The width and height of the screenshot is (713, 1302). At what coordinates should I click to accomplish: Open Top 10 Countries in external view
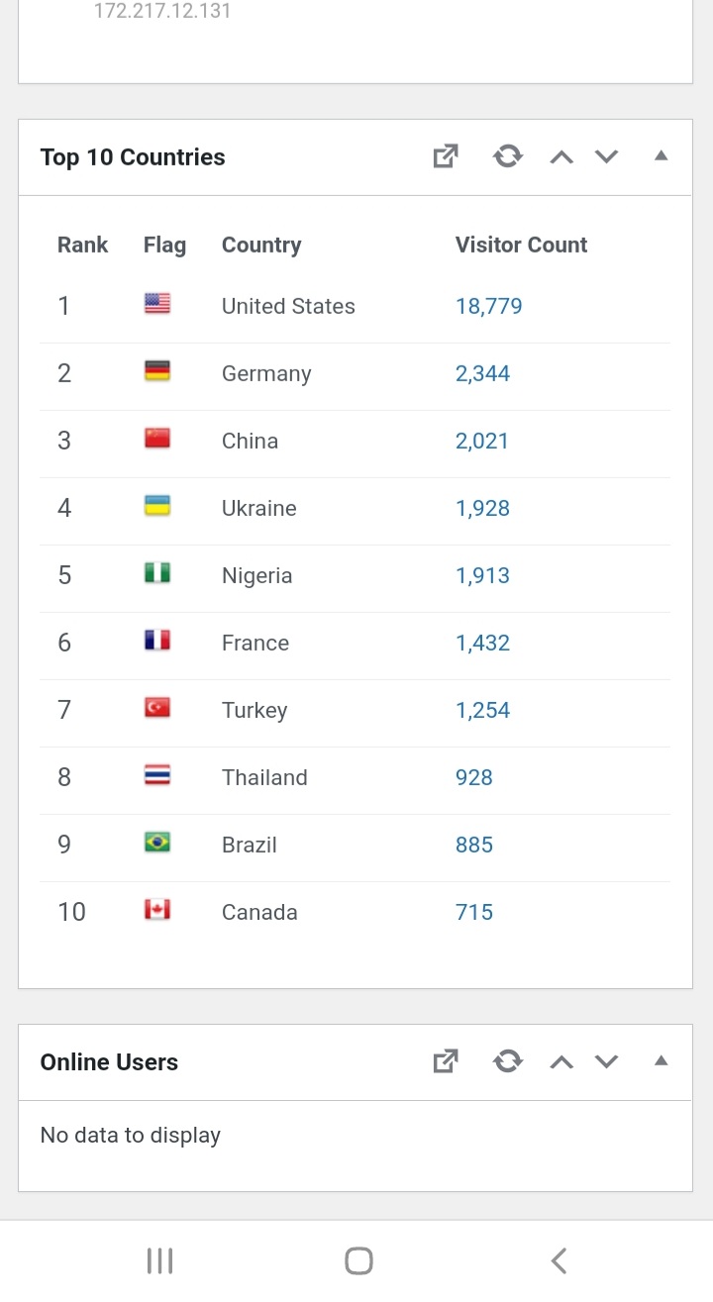pyautogui.click(x=446, y=156)
